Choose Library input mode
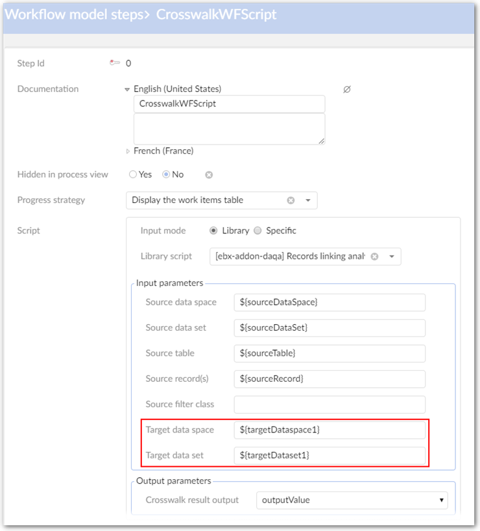 tap(214, 231)
